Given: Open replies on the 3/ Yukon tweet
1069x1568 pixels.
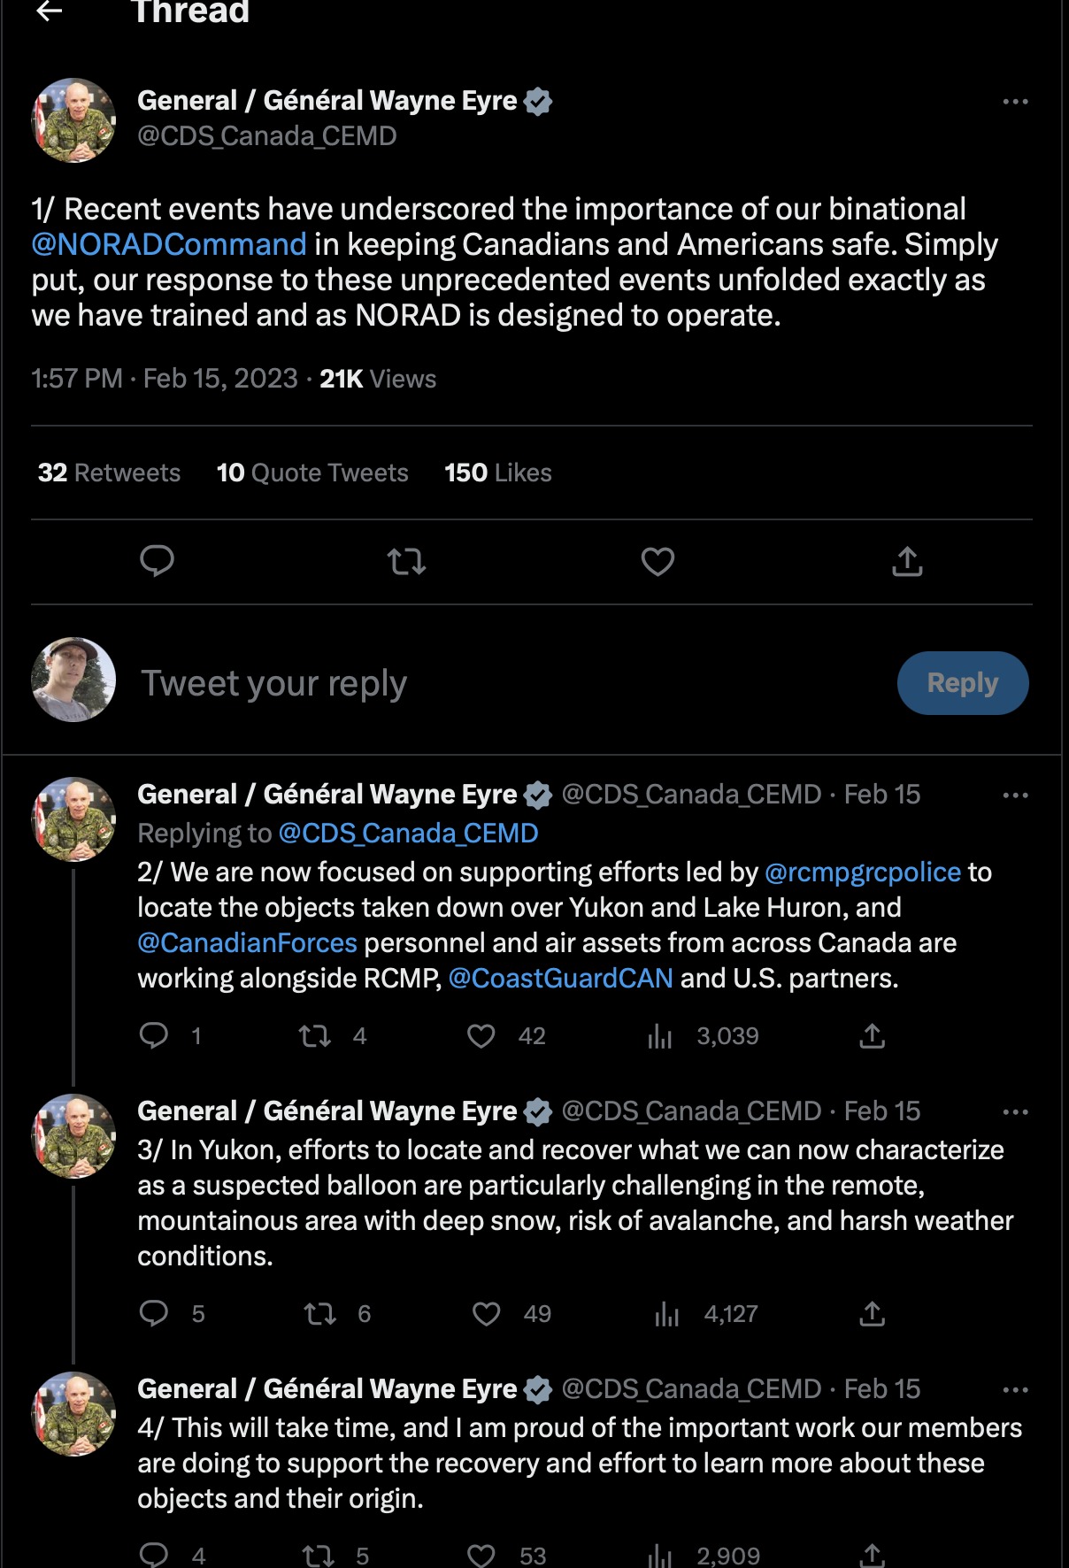Looking at the screenshot, I should tap(154, 1314).
